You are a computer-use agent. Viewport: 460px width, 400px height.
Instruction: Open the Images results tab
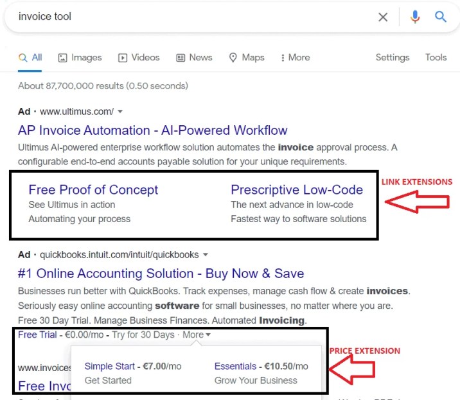(80, 58)
